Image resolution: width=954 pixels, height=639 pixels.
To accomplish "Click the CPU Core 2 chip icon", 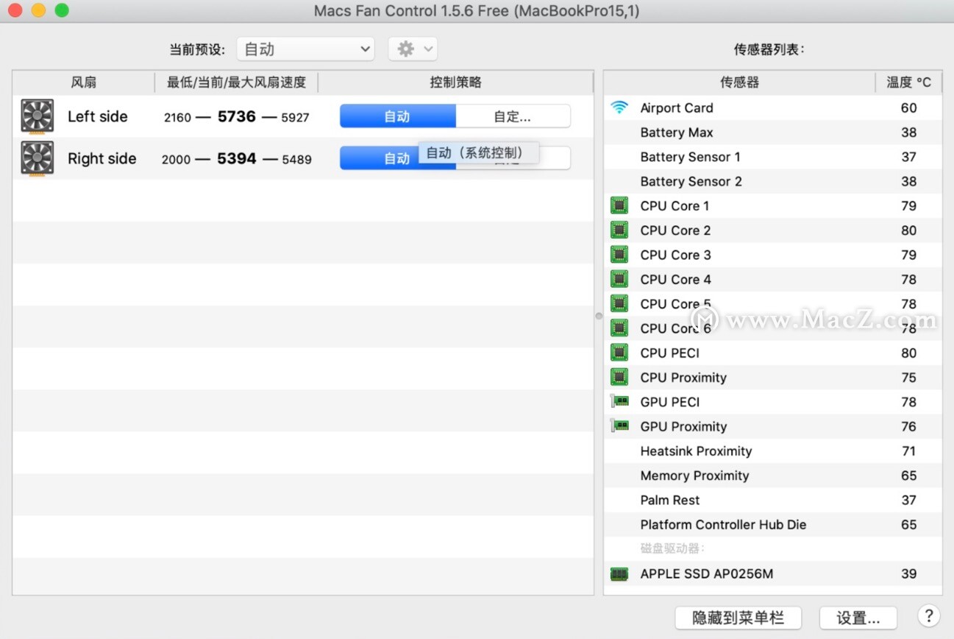I will (619, 230).
